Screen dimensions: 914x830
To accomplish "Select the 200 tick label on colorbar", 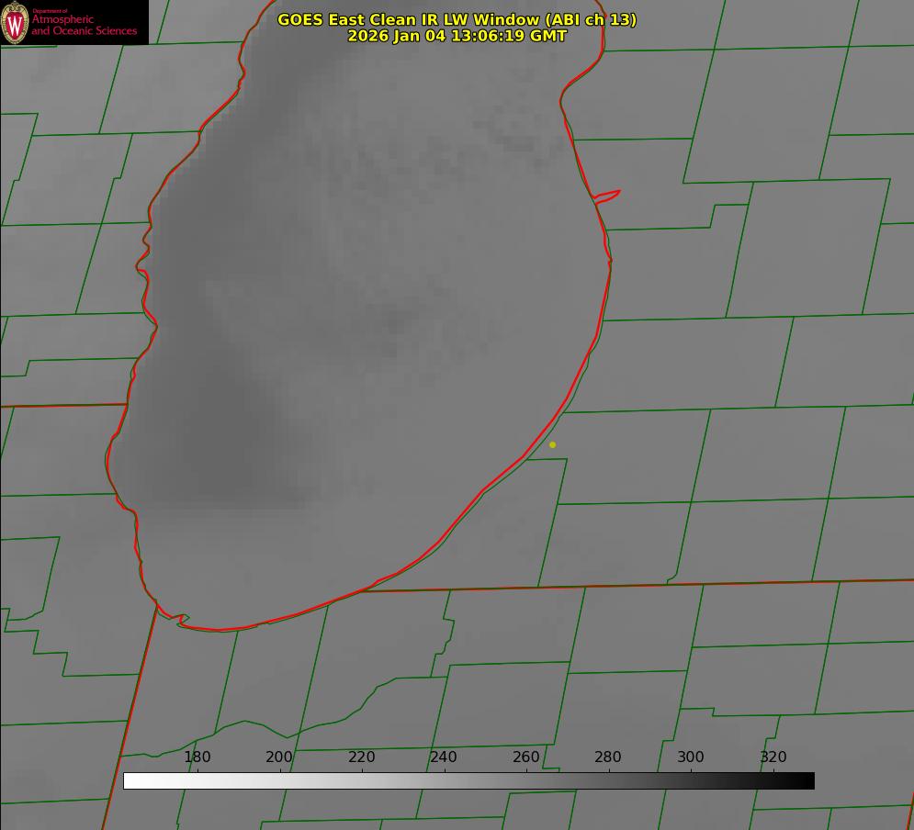I will pyautogui.click(x=279, y=757).
